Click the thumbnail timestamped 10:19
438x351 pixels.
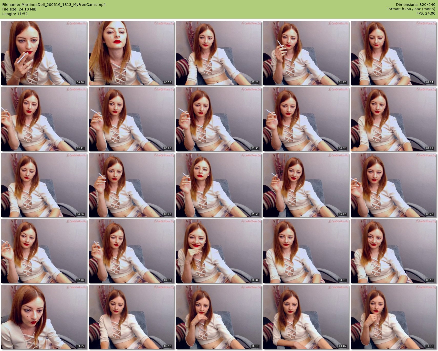coord(219,317)
